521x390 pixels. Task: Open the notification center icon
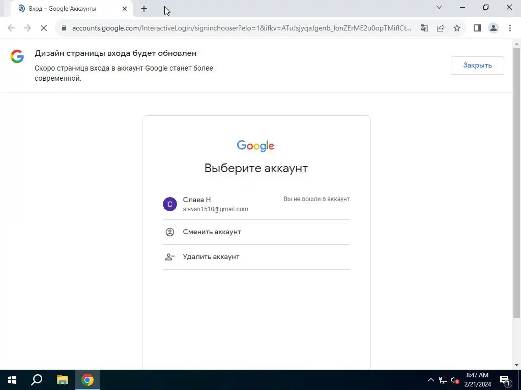(x=505, y=380)
